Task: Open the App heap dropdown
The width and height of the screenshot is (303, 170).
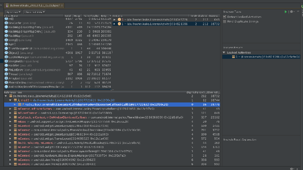Action: pos(13,12)
